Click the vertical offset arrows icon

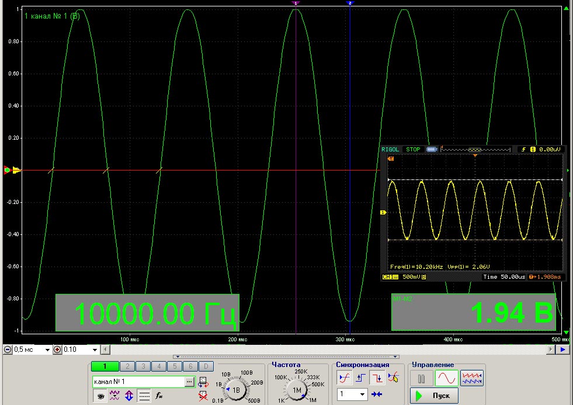[x=129, y=396]
